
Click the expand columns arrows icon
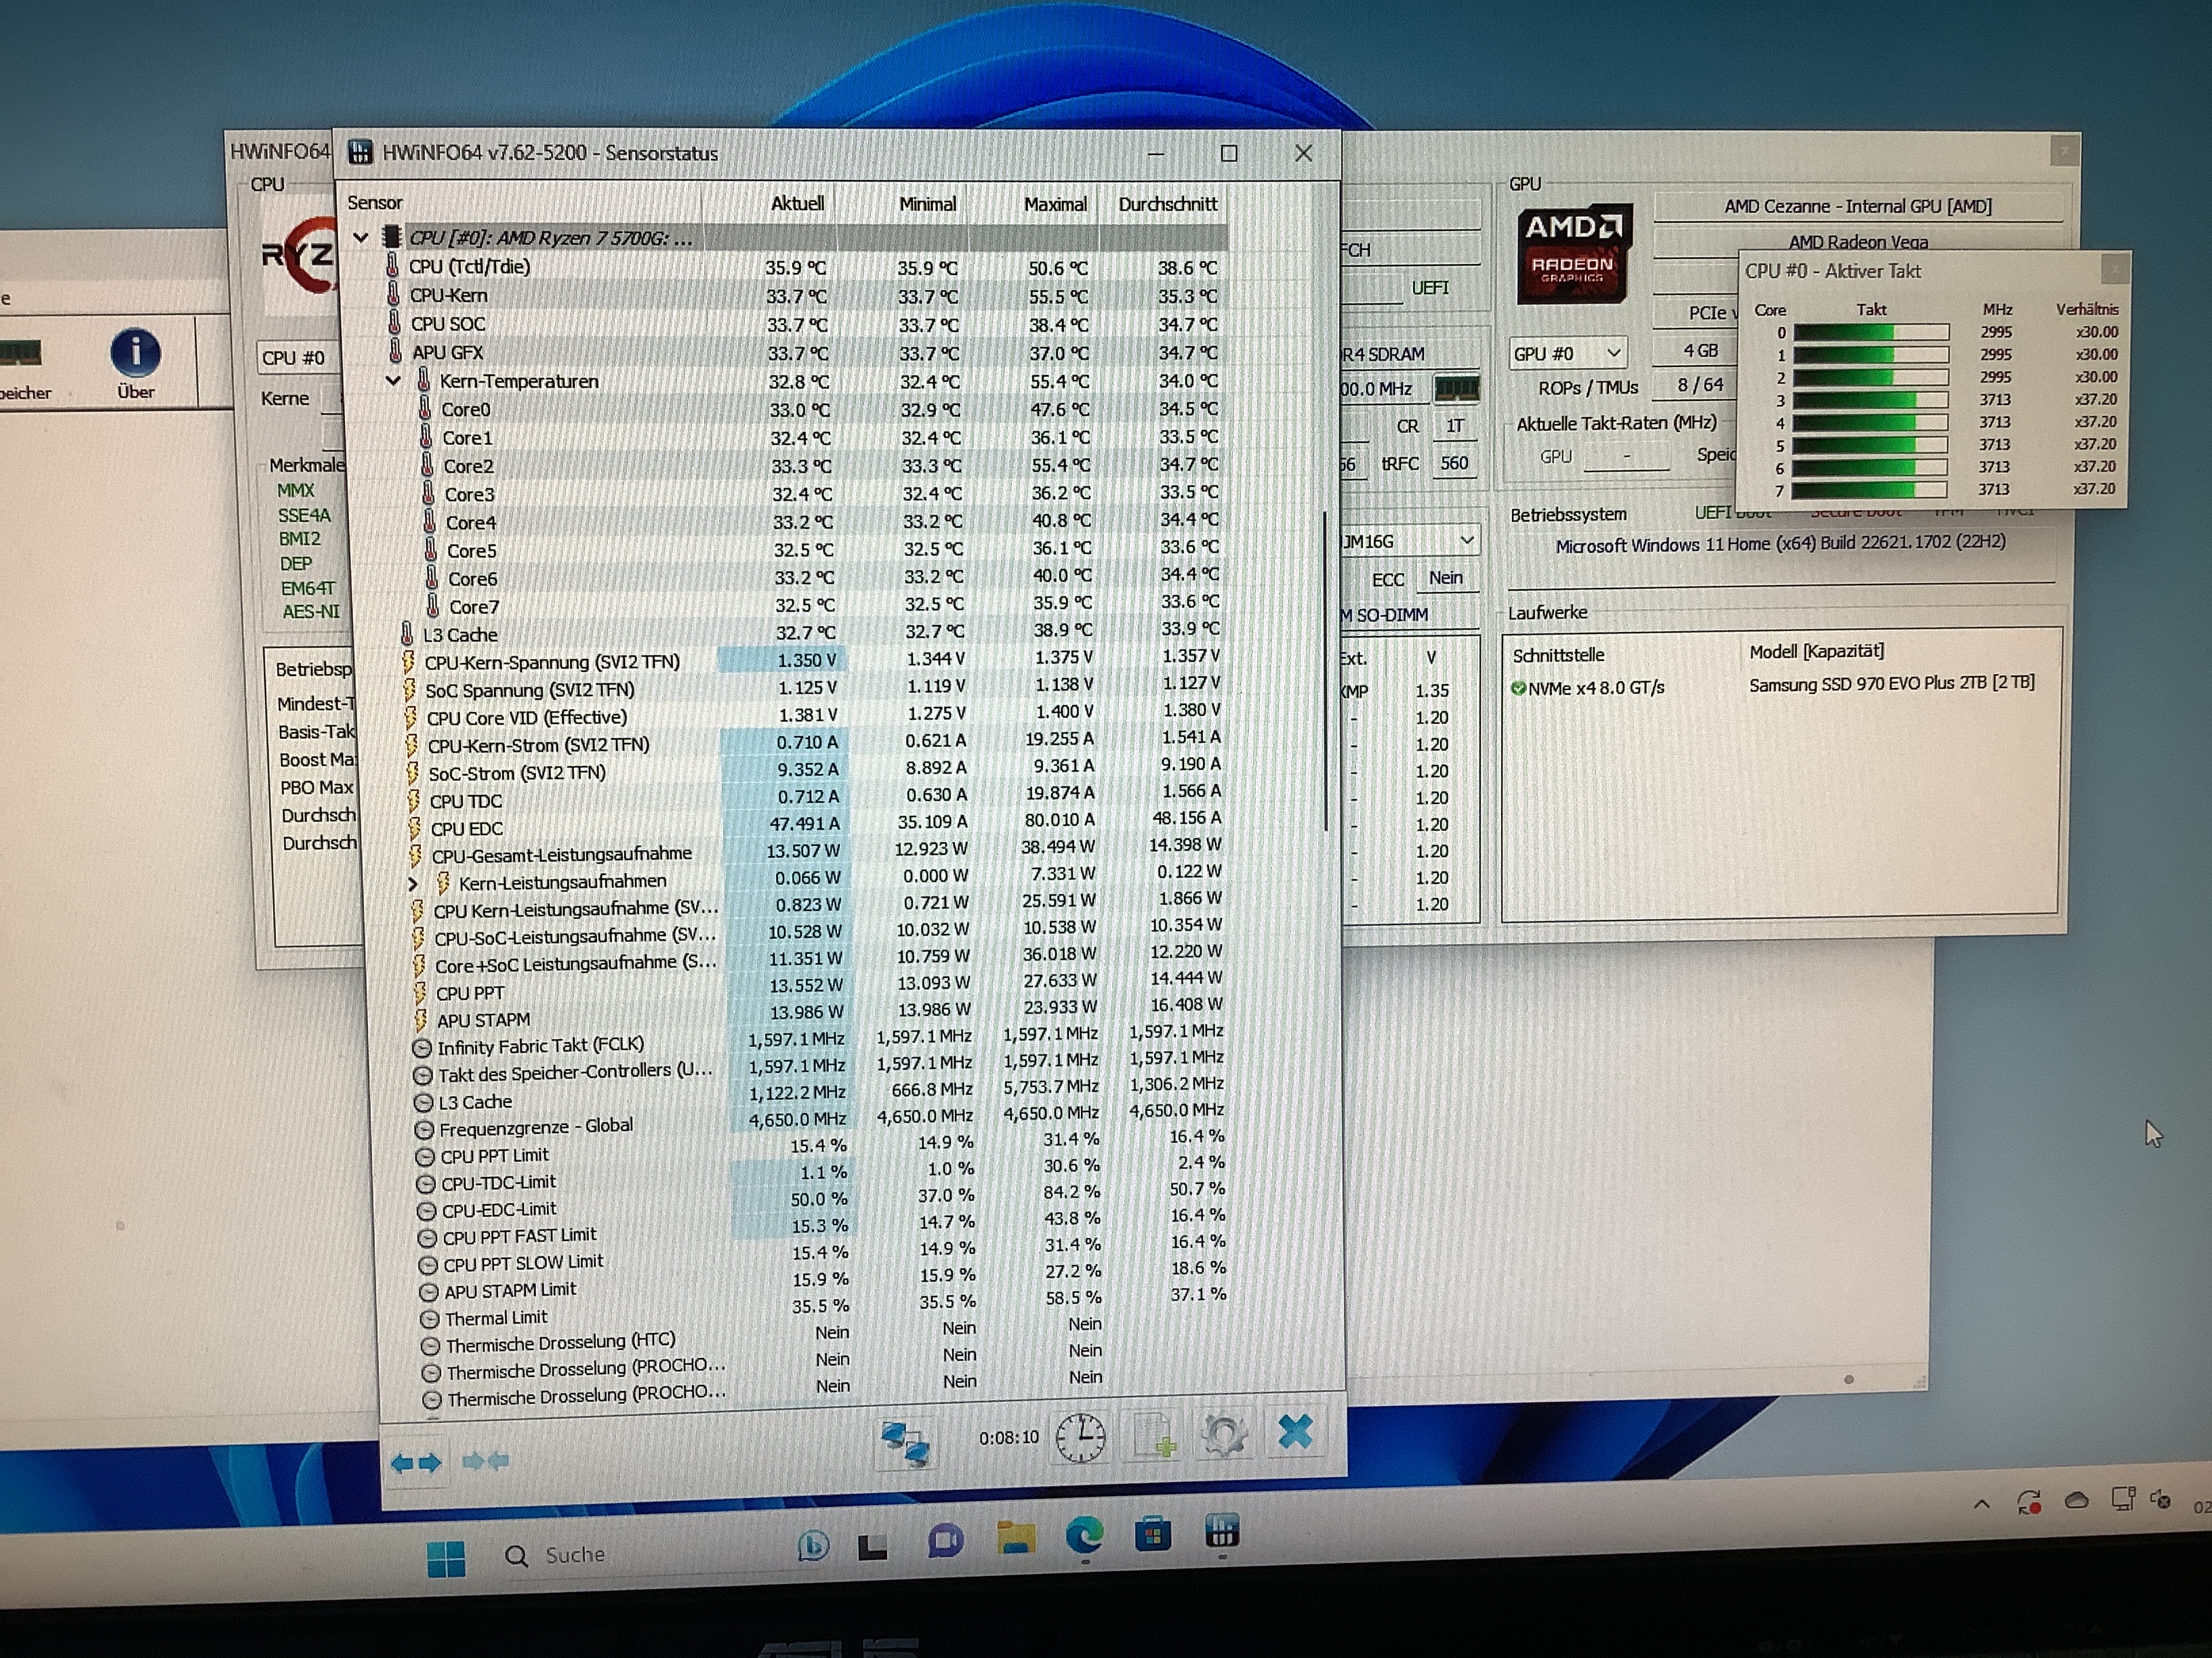pos(416,1463)
